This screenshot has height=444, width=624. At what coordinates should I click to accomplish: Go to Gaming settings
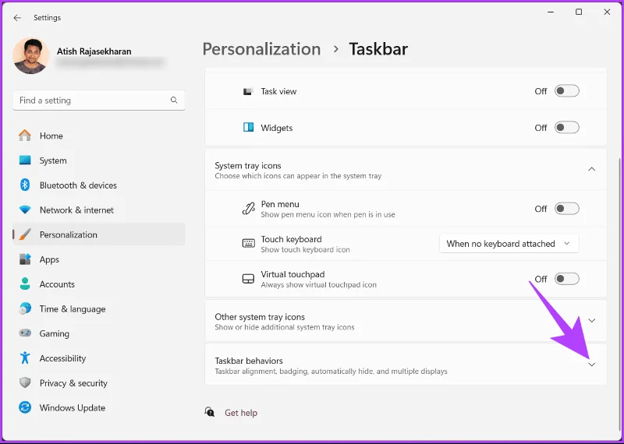point(99,333)
